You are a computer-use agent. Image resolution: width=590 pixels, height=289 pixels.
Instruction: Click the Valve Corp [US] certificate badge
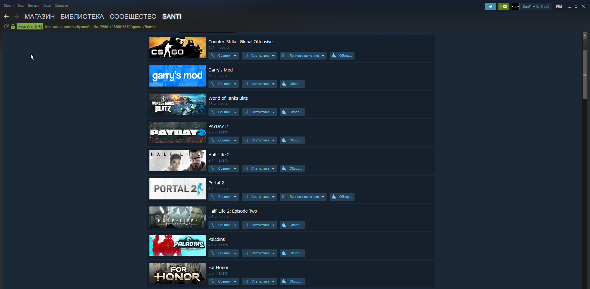30,27
